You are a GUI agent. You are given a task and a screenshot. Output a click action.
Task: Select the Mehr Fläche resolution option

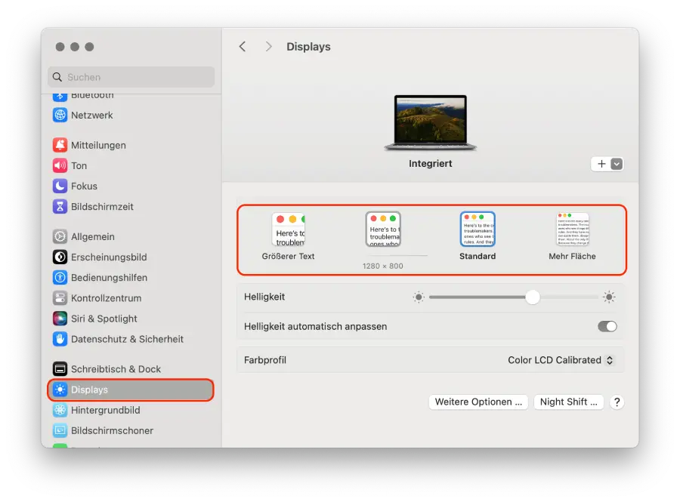[572, 236]
